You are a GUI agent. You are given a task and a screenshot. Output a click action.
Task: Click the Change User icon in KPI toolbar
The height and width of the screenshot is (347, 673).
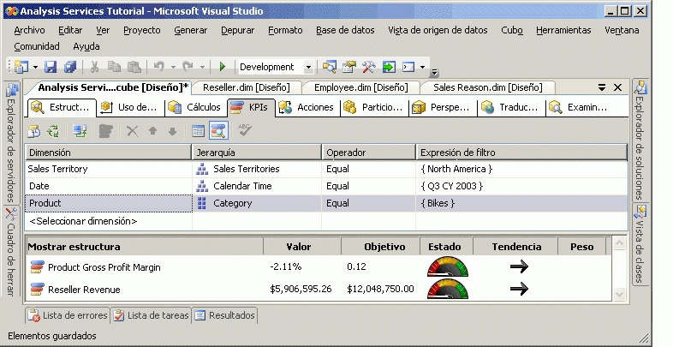80,131
